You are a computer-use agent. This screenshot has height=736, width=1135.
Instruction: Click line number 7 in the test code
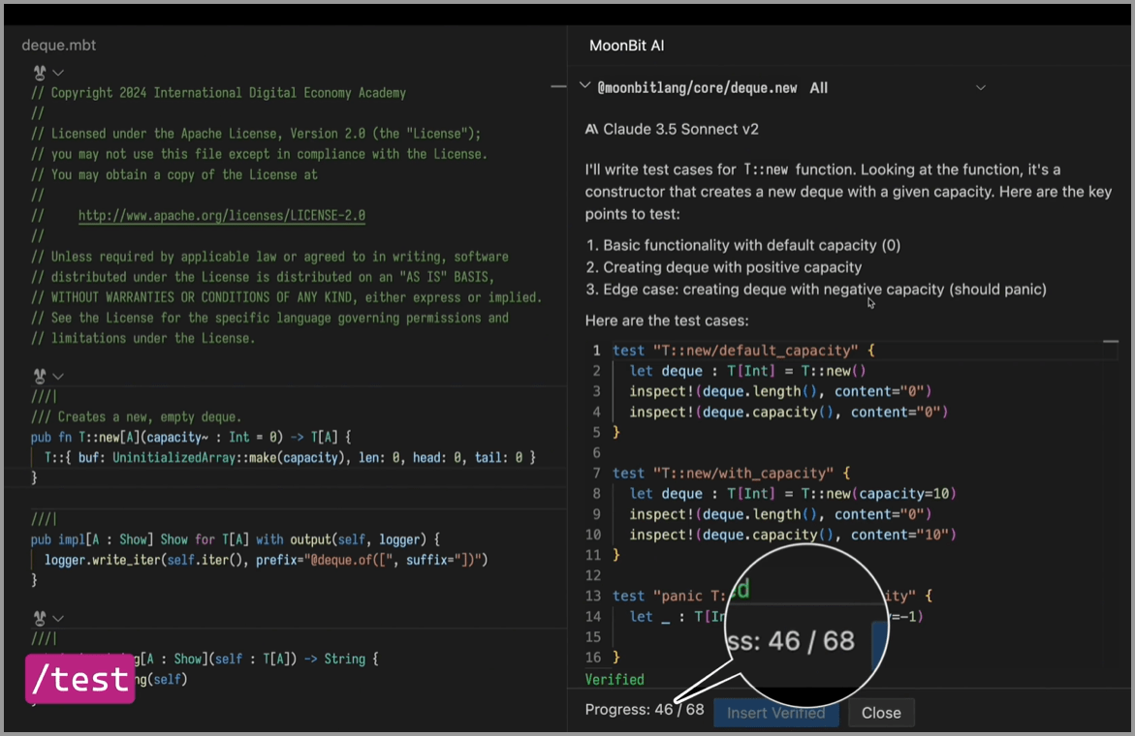596,474
